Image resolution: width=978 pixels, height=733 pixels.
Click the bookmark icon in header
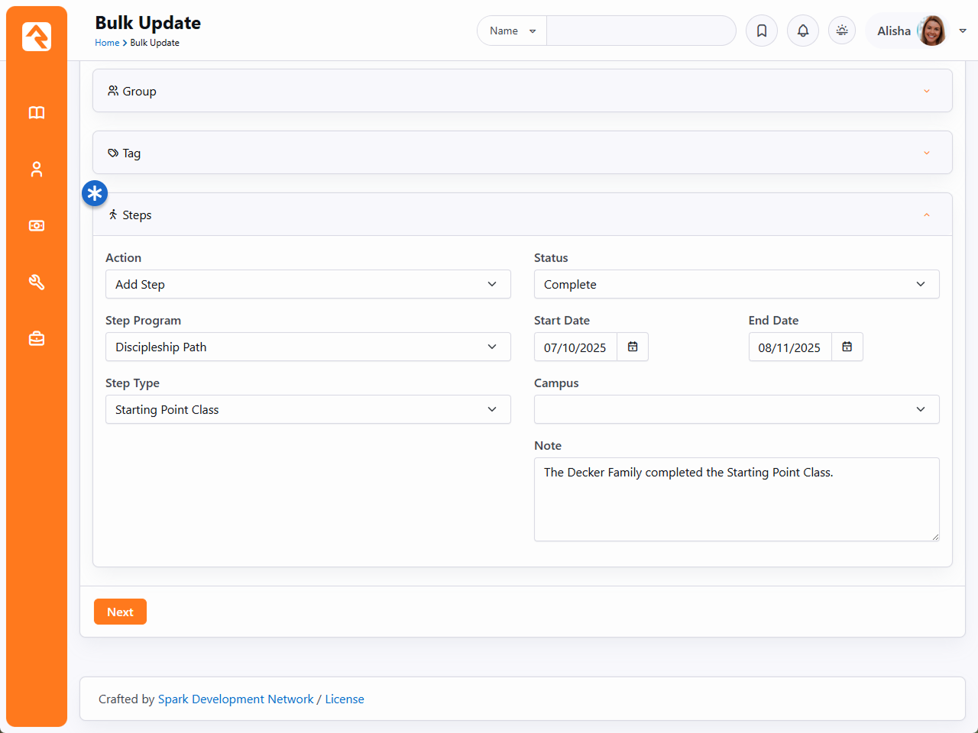click(x=762, y=31)
